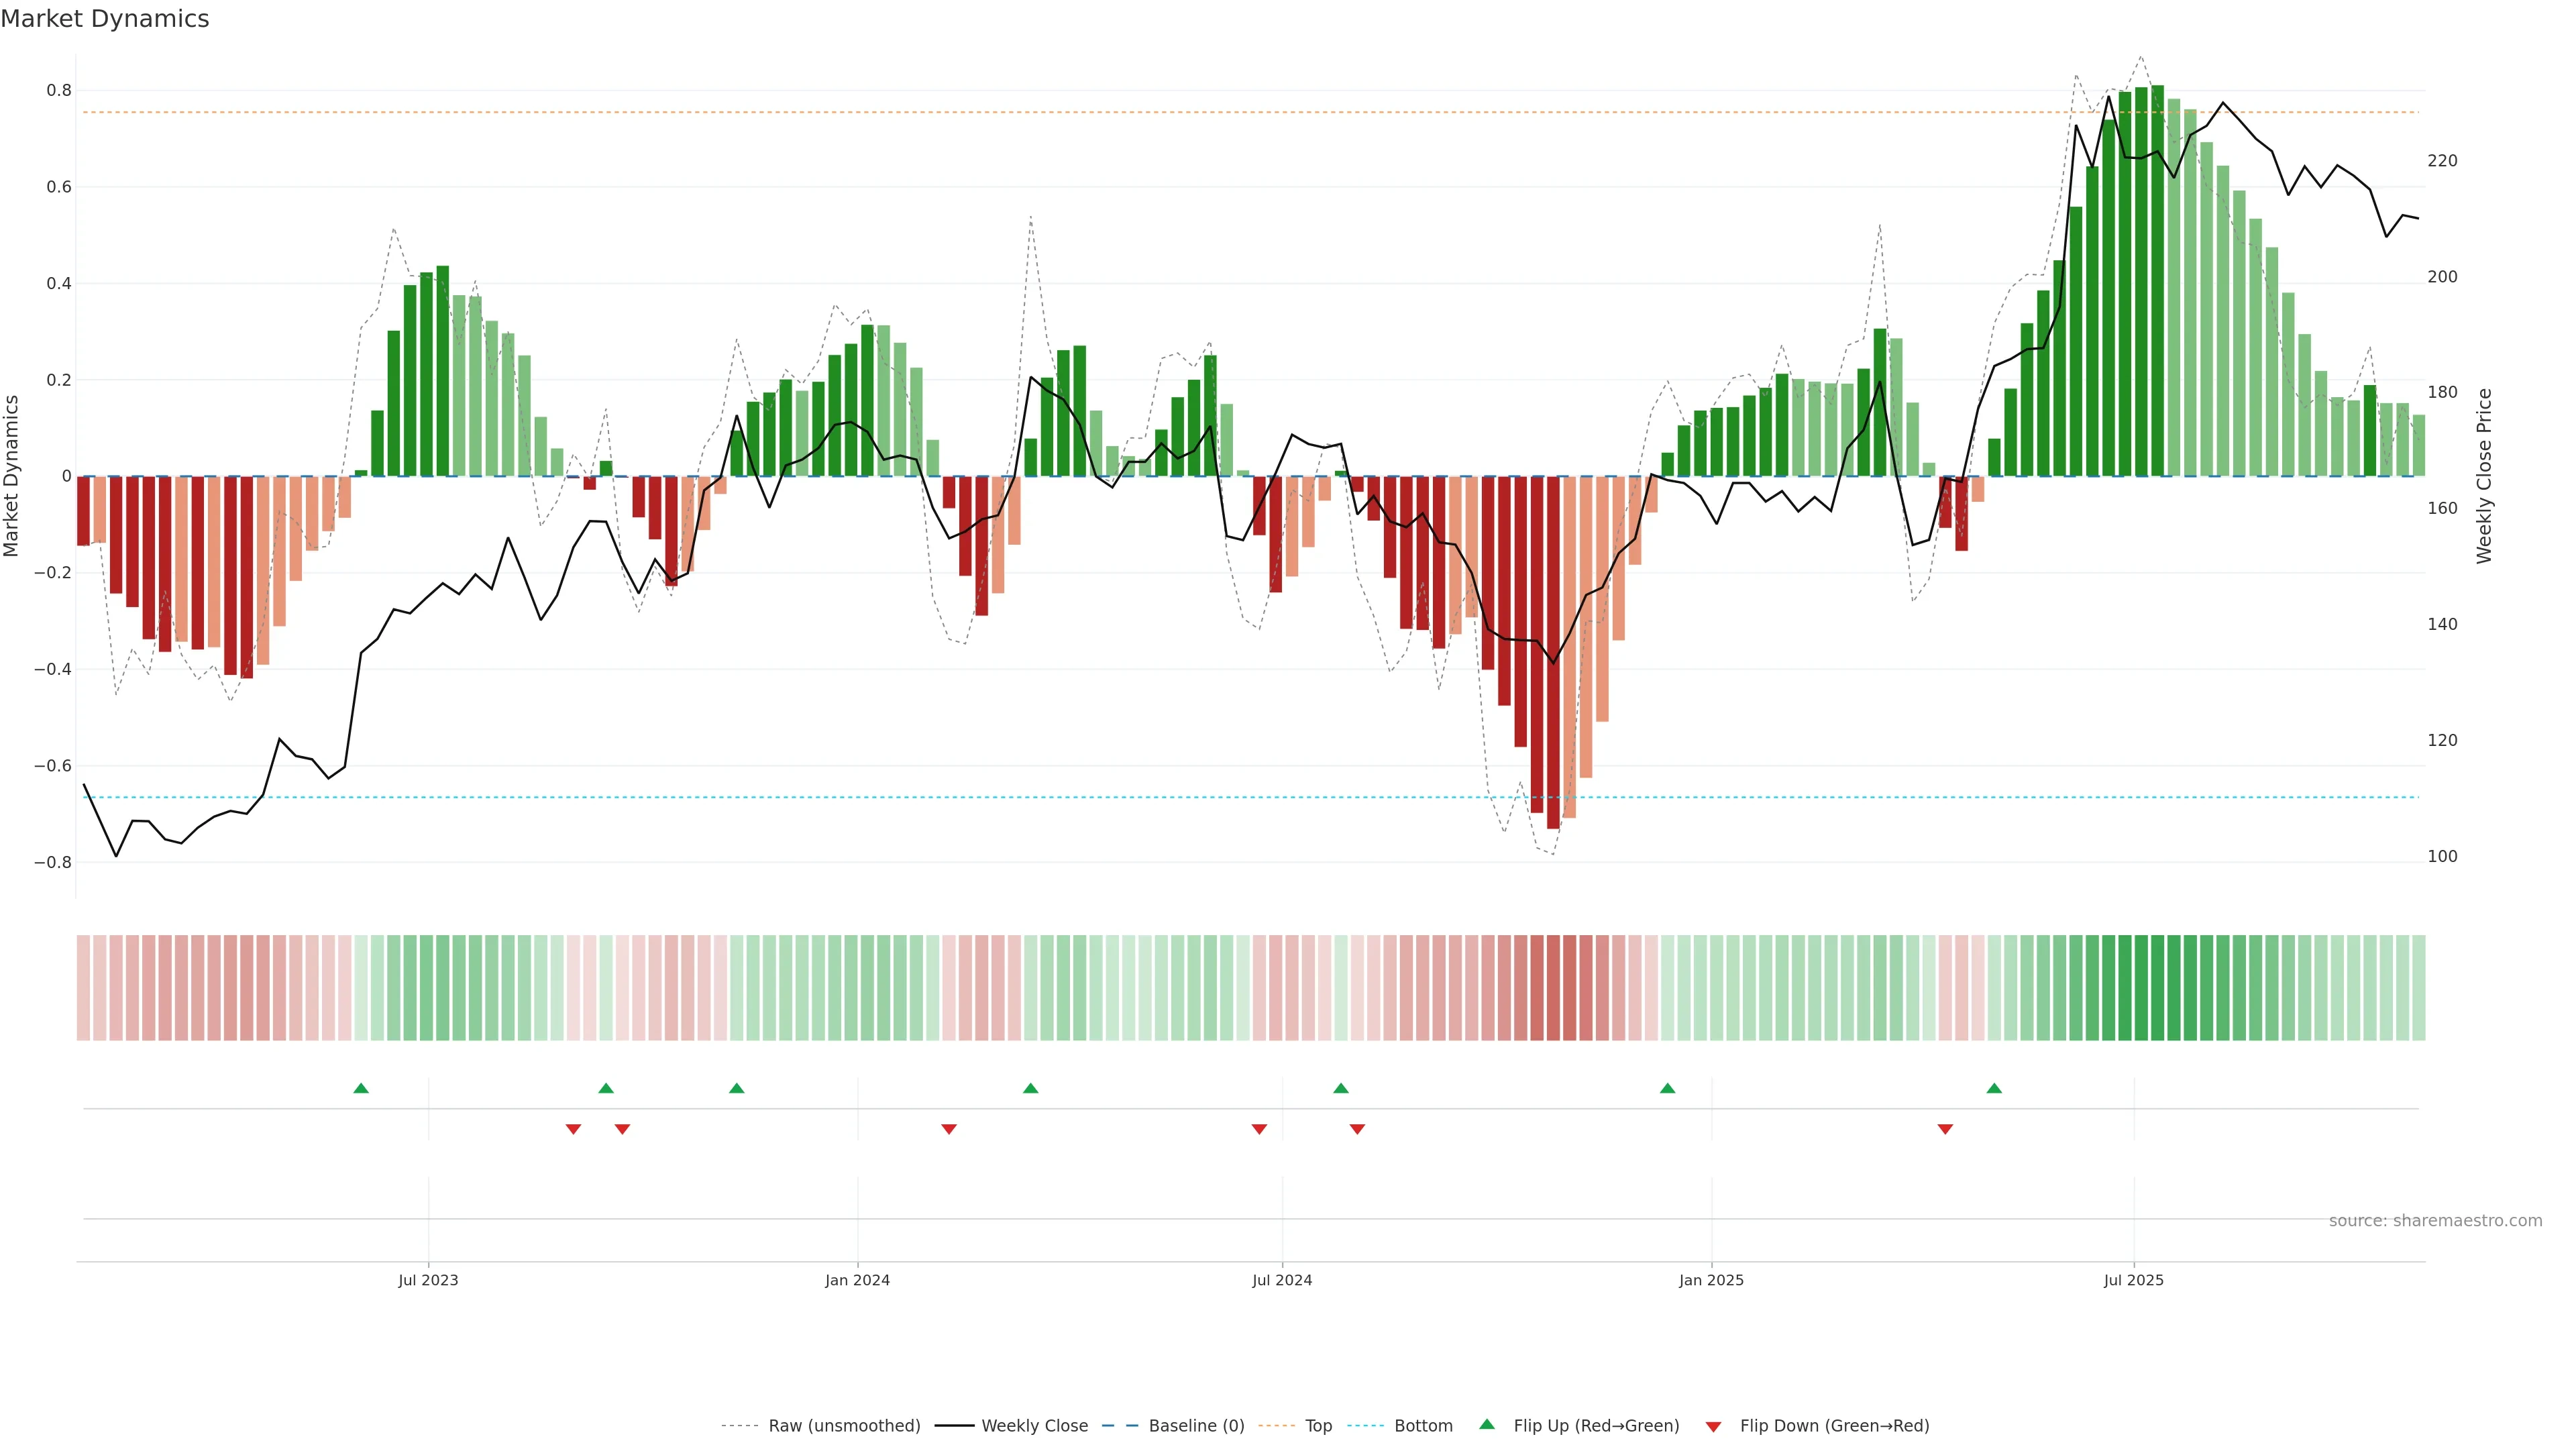Click the source: sharemaestro.com text
This screenshot has height=1449, width=2576.
click(x=2435, y=1221)
